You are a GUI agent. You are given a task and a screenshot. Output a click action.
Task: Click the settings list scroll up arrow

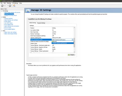(74, 28)
